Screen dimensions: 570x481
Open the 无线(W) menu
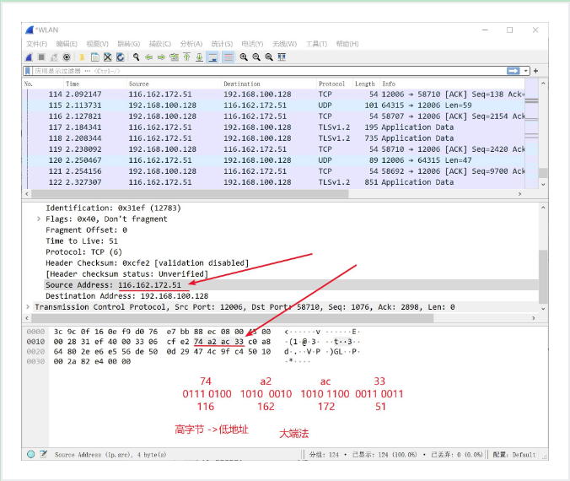tap(285, 44)
